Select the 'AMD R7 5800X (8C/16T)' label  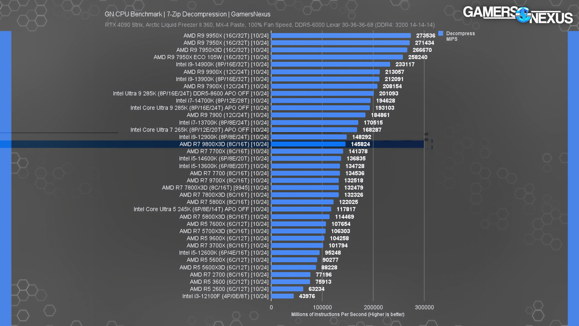(x=227, y=202)
